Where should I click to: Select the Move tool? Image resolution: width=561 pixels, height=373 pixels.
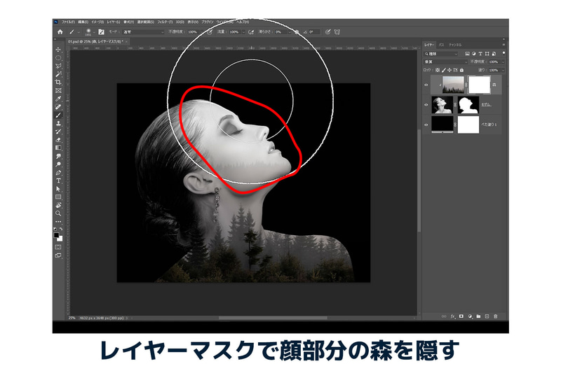[x=58, y=50]
